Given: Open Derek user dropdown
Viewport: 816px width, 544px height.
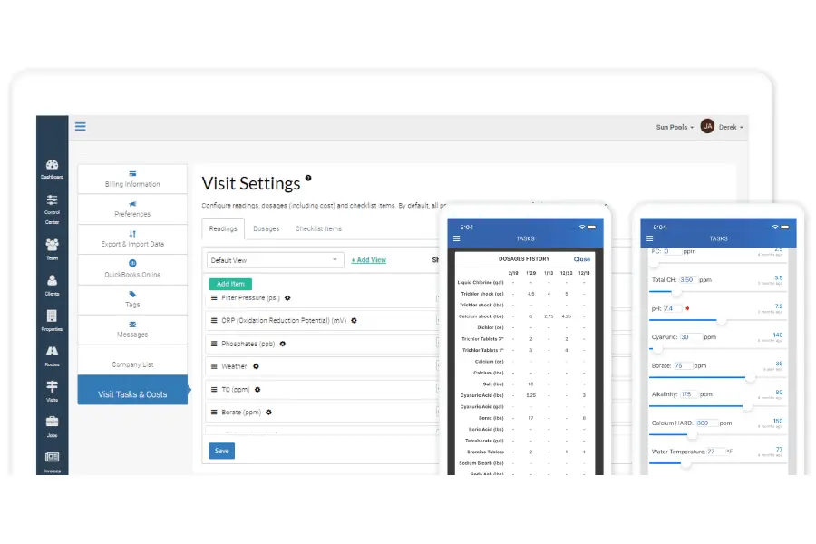Looking at the screenshot, I should (x=731, y=127).
